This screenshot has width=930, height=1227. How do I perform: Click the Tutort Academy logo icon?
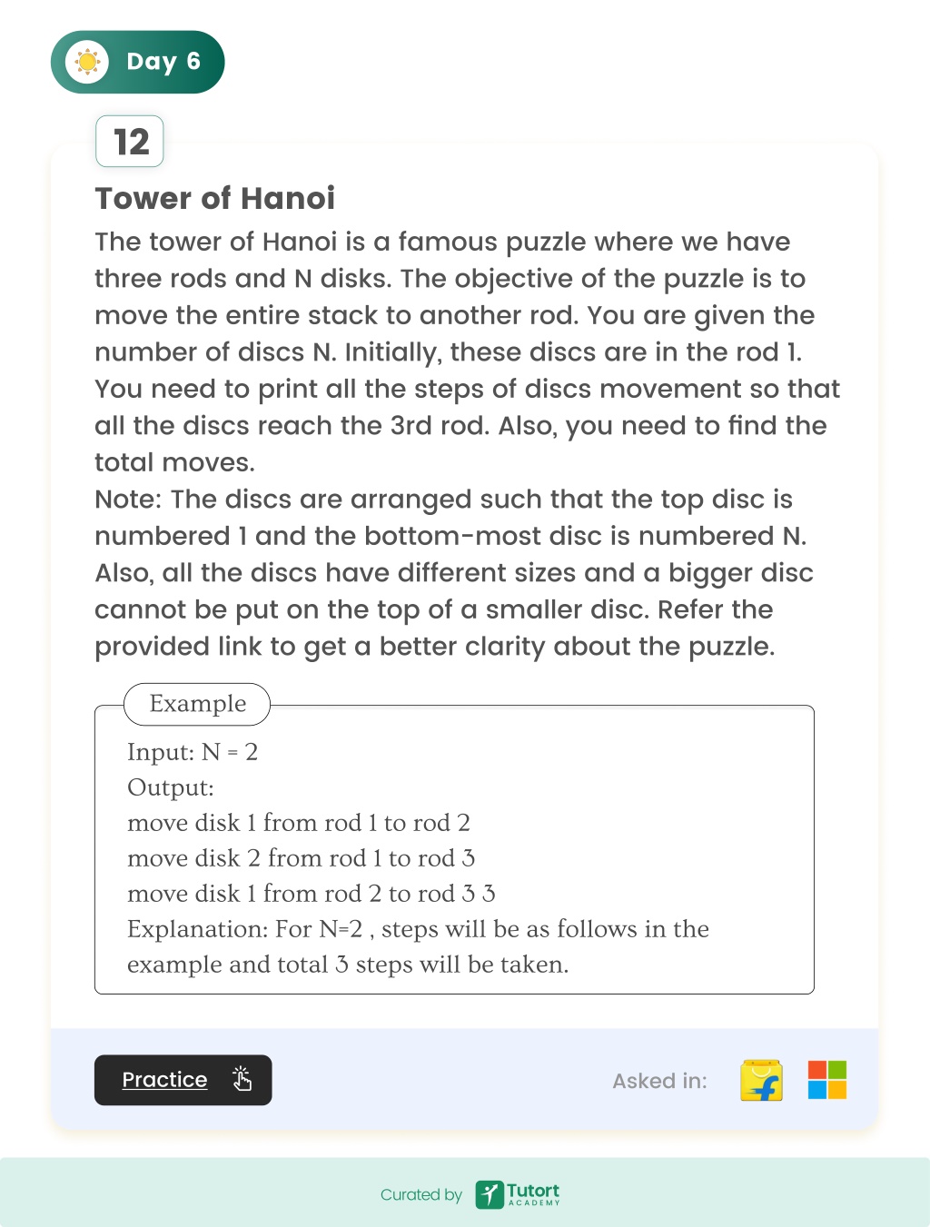490,1194
